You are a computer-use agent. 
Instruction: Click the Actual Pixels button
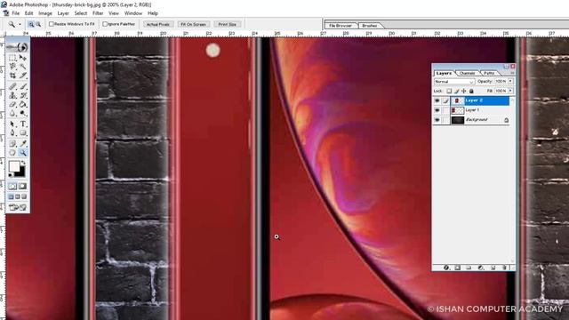[158, 24]
